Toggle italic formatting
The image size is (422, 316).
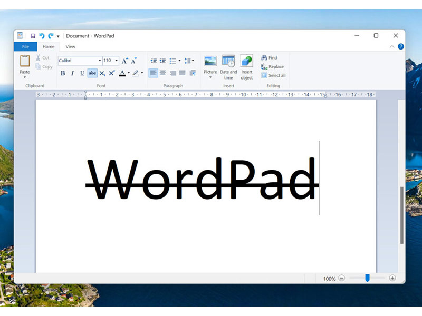(72, 73)
